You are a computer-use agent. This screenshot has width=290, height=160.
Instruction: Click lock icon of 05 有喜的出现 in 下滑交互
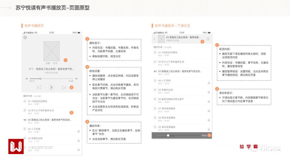(209, 92)
